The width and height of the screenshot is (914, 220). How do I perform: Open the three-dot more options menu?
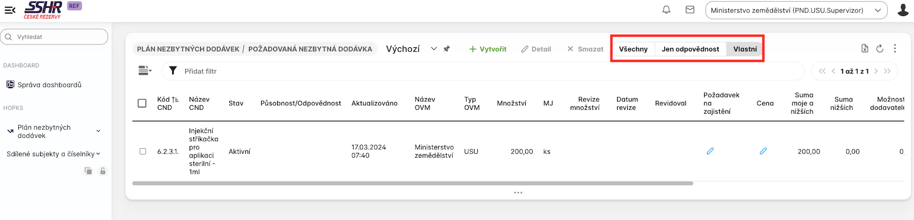(x=895, y=48)
